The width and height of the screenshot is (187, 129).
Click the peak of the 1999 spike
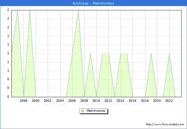[x=30, y=10]
